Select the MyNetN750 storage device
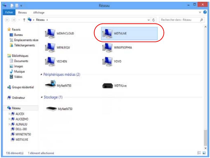This screenshot has height=158, width=210. point(51,109)
